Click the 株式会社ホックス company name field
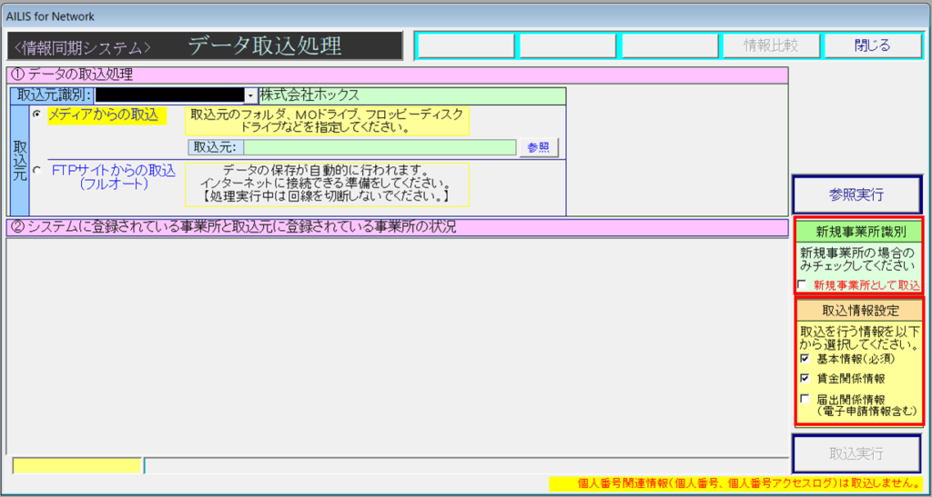The image size is (932, 497). 411,95
